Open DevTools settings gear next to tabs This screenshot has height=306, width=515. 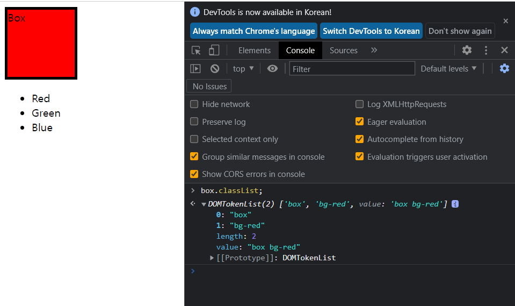[x=467, y=51]
